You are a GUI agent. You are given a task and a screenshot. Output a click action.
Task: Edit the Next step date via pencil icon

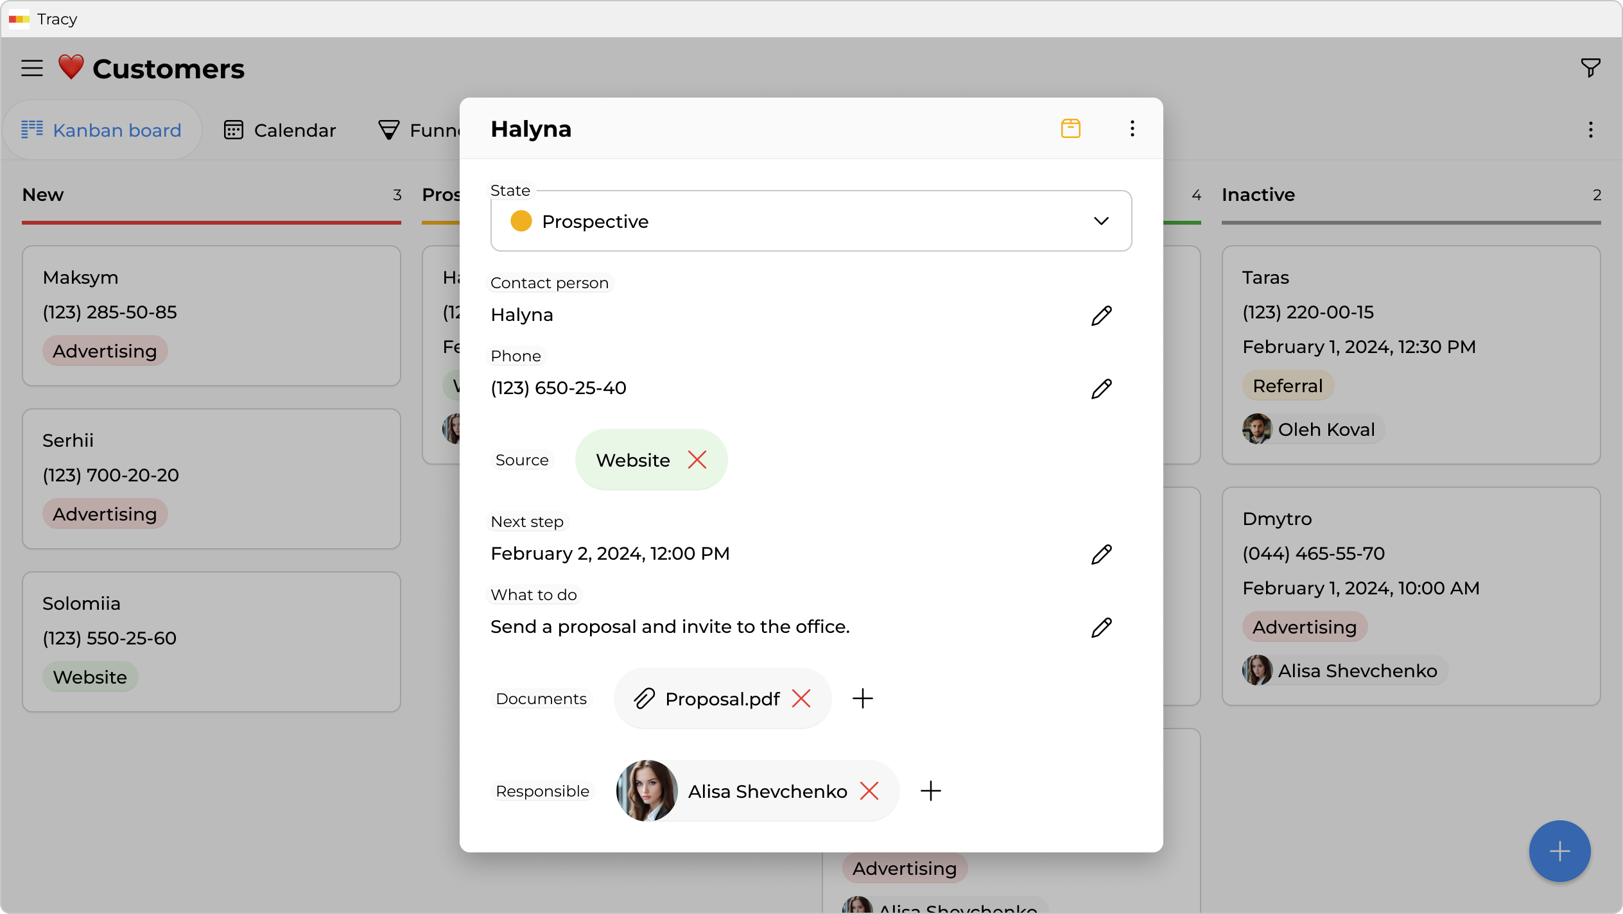point(1102,554)
